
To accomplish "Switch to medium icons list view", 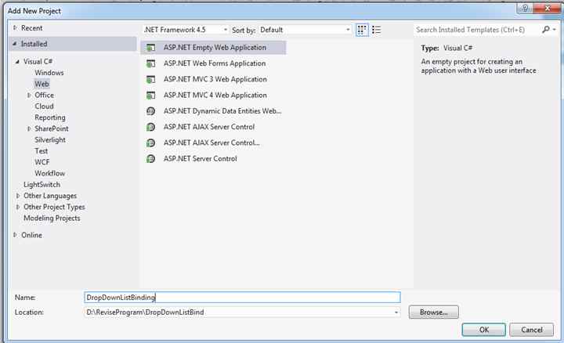I will [x=376, y=30].
